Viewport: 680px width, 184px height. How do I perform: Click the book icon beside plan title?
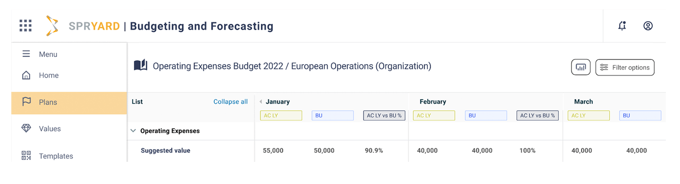point(141,65)
